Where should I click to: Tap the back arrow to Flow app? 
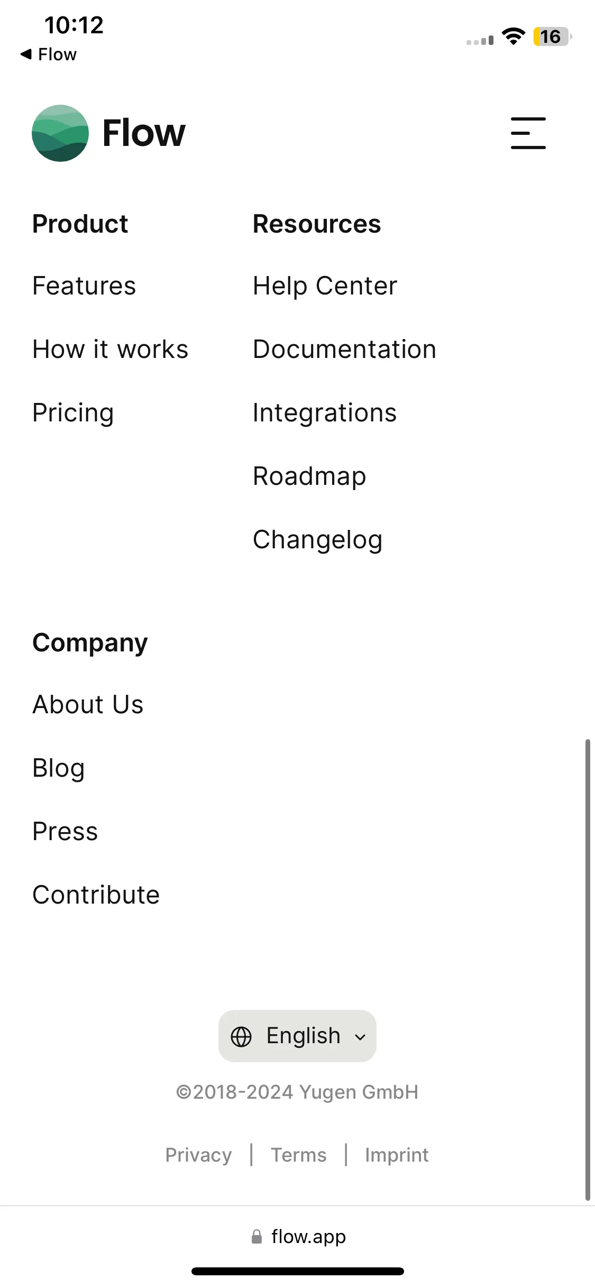point(26,54)
